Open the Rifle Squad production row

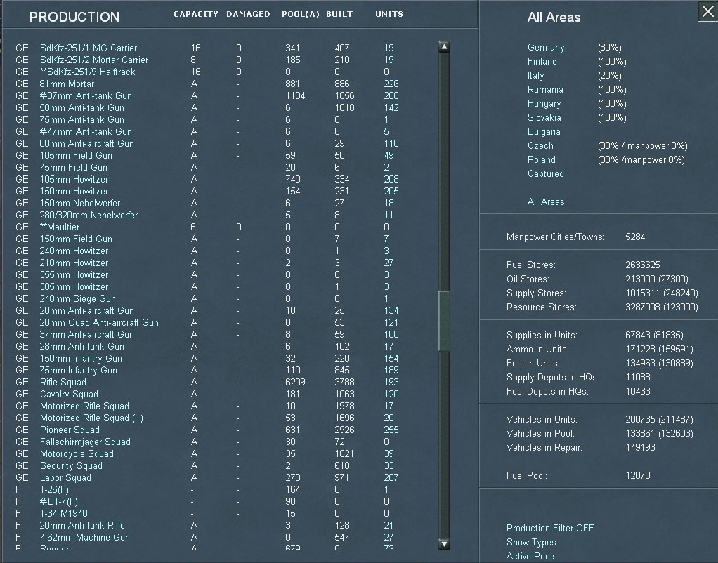[63, 382]
